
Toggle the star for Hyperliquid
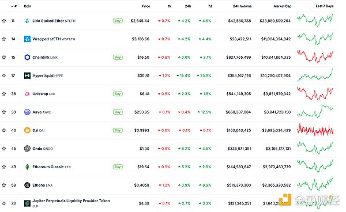click(4, 75)
